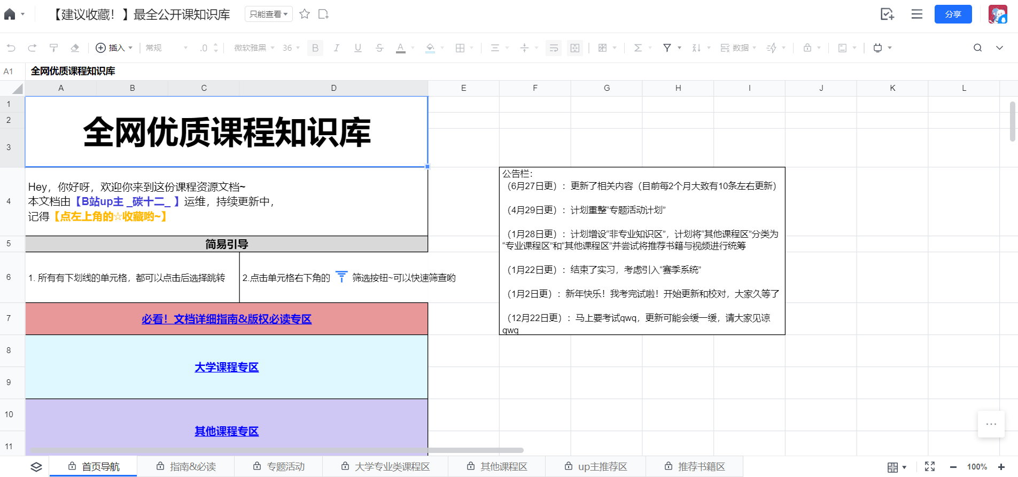Open the up主推荐区 sheet tab
The width and height of the screenshot is (1018, 477).
point(595,466)
